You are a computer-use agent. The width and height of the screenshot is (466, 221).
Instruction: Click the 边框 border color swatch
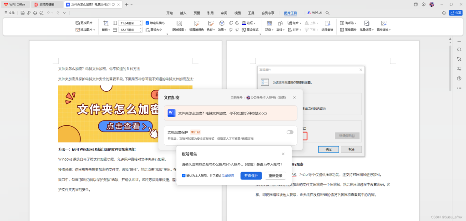pyautogui.click(x=244, y=23)
